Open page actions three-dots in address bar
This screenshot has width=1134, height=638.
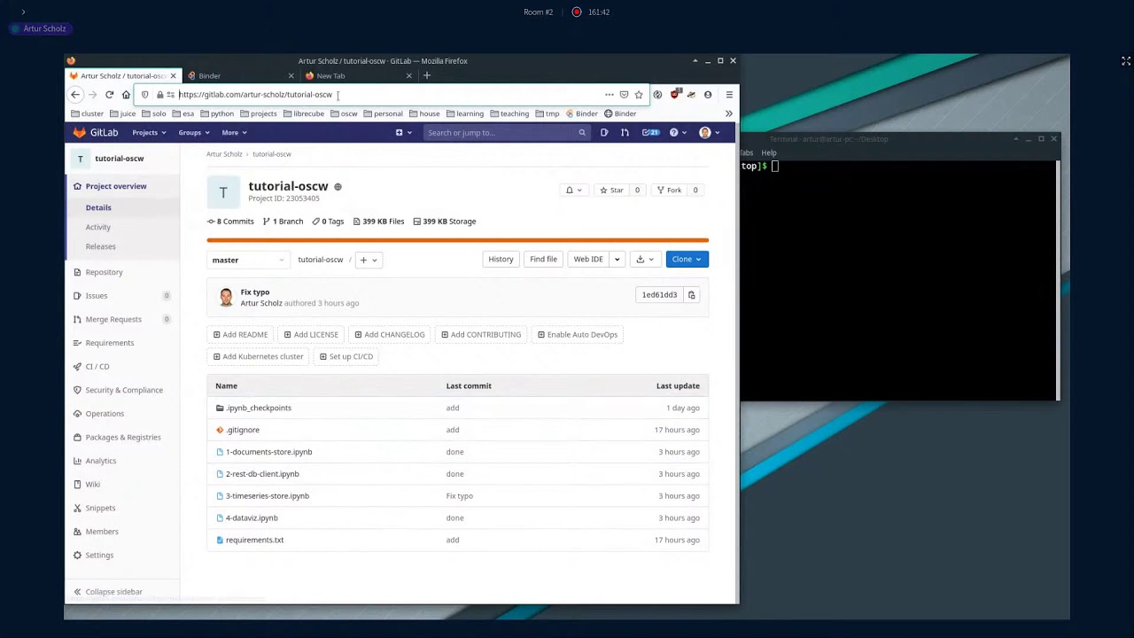click(x=609, y=95)
